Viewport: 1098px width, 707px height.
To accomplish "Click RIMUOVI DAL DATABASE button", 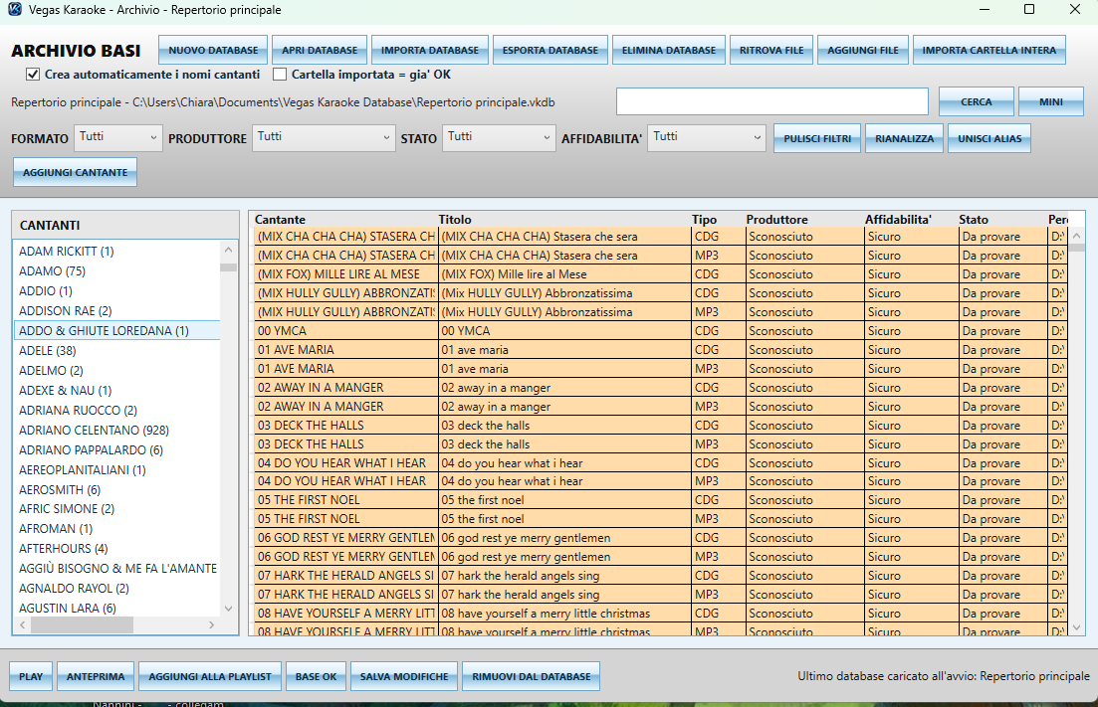I will coord(531,676).
